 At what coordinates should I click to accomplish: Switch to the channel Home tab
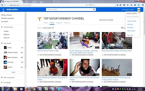46,23
